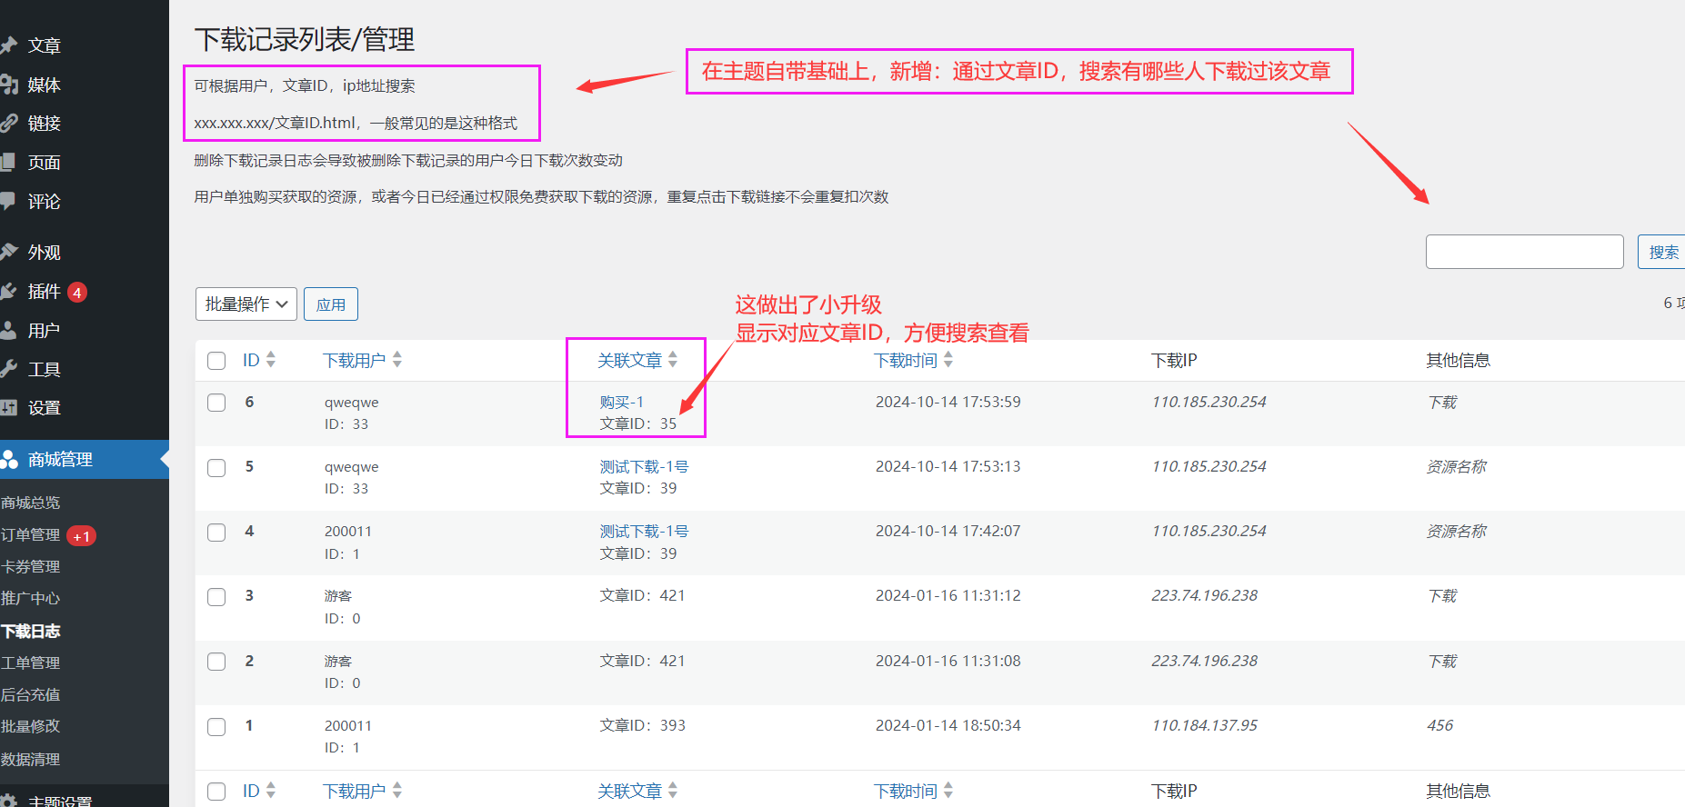Click the 设置 sliders icon

click(x=9, y=408)
